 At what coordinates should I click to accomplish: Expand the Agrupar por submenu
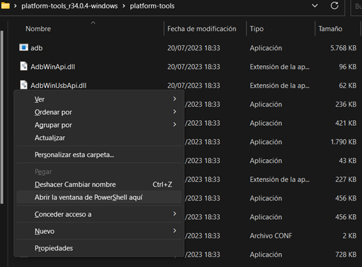tap(99, 125)
